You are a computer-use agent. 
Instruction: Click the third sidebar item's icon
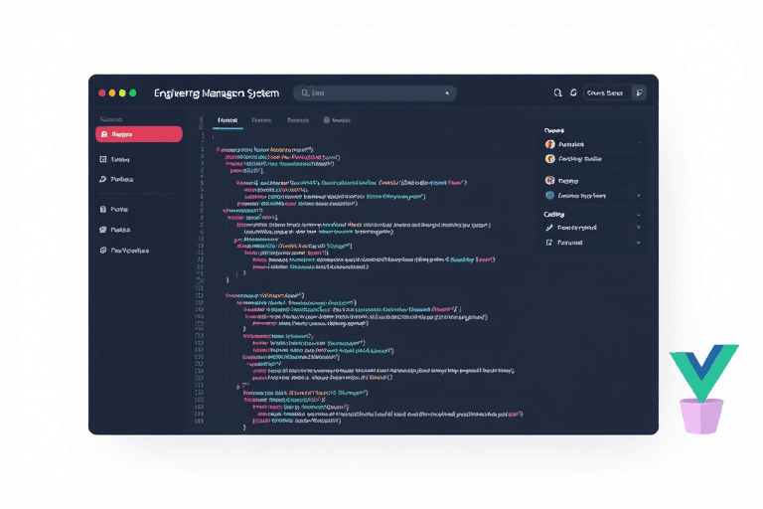tap(103, 180)
